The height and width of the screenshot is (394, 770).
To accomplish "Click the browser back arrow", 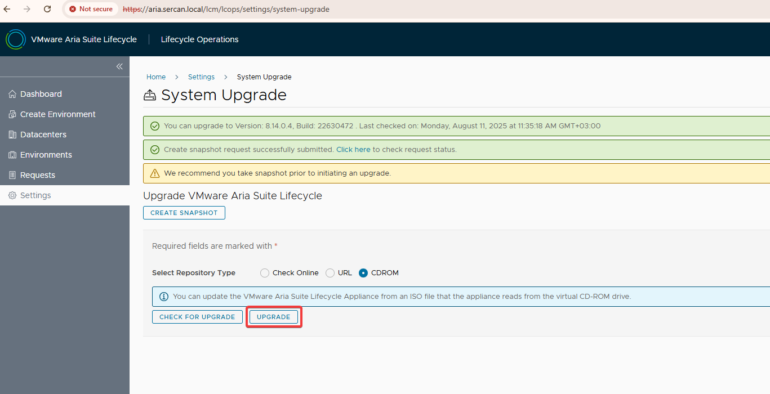I will point(7,9).
